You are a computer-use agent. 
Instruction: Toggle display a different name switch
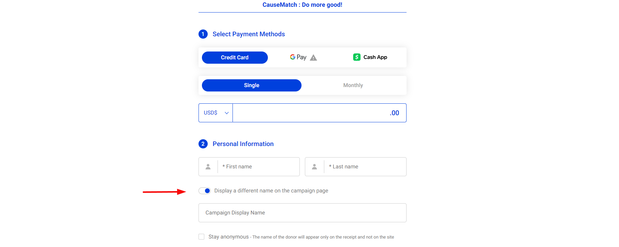click(x=205, y=191)
